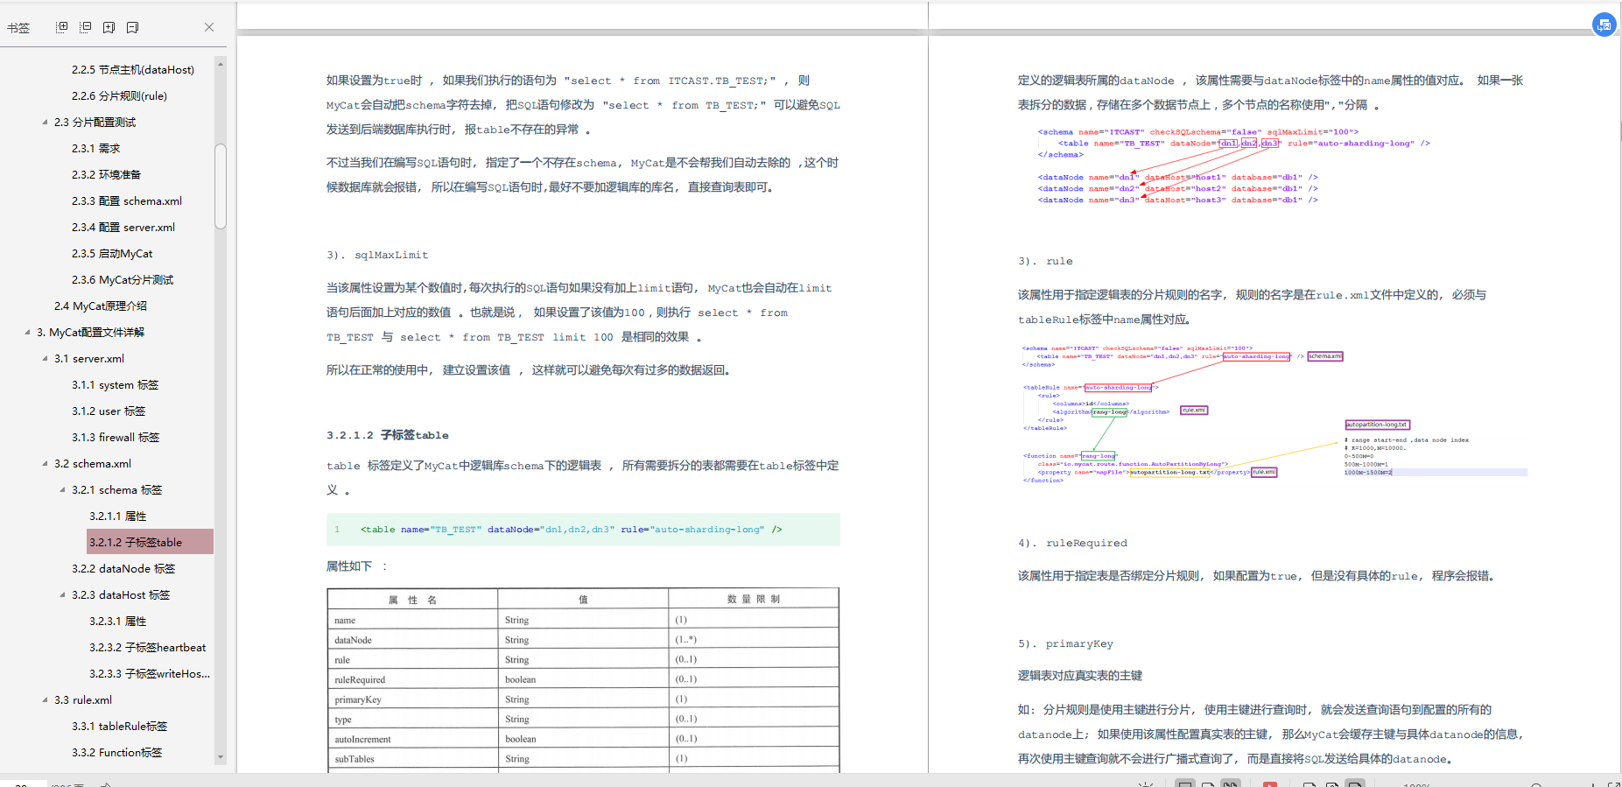This screenshot has height=787, width=1622.
Task: Click the heading 3). rule on right page
Action: 1045,261
